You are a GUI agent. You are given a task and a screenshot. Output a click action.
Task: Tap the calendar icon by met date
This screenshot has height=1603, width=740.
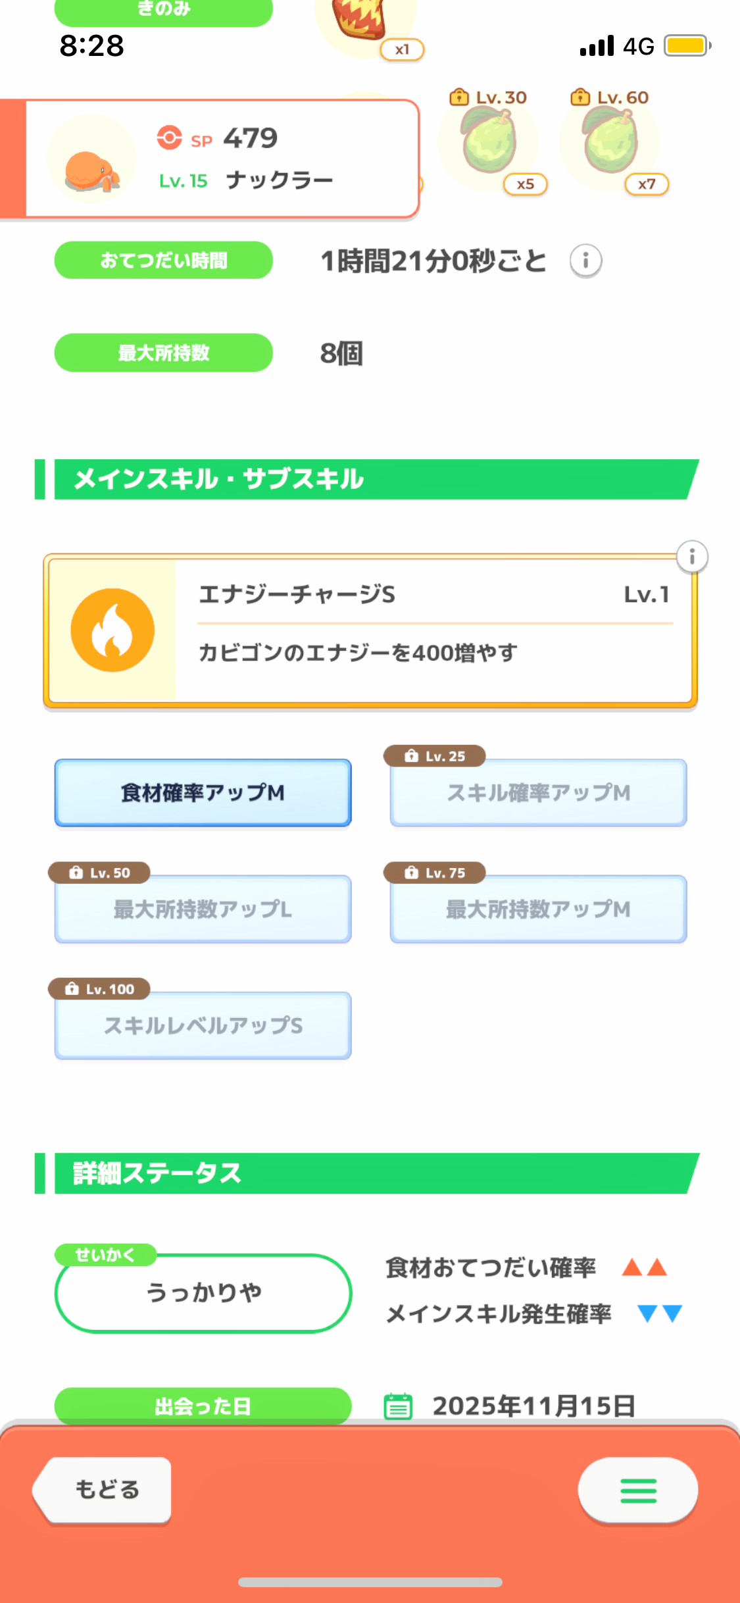[x=398, y=1406]
